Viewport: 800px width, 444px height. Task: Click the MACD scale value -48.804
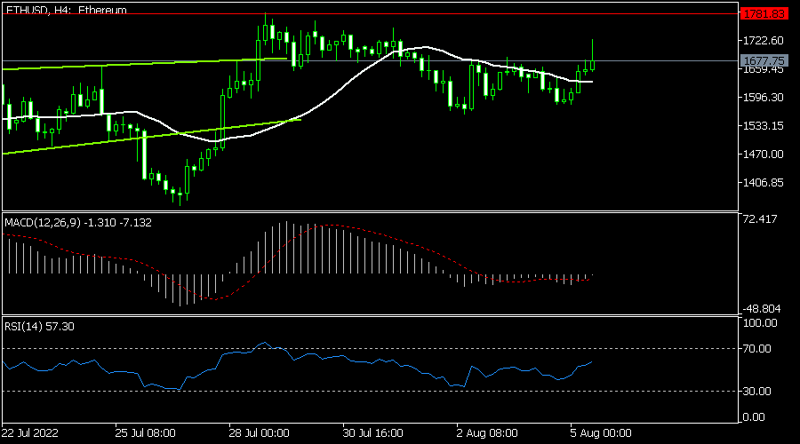click(x=761, y=309)
